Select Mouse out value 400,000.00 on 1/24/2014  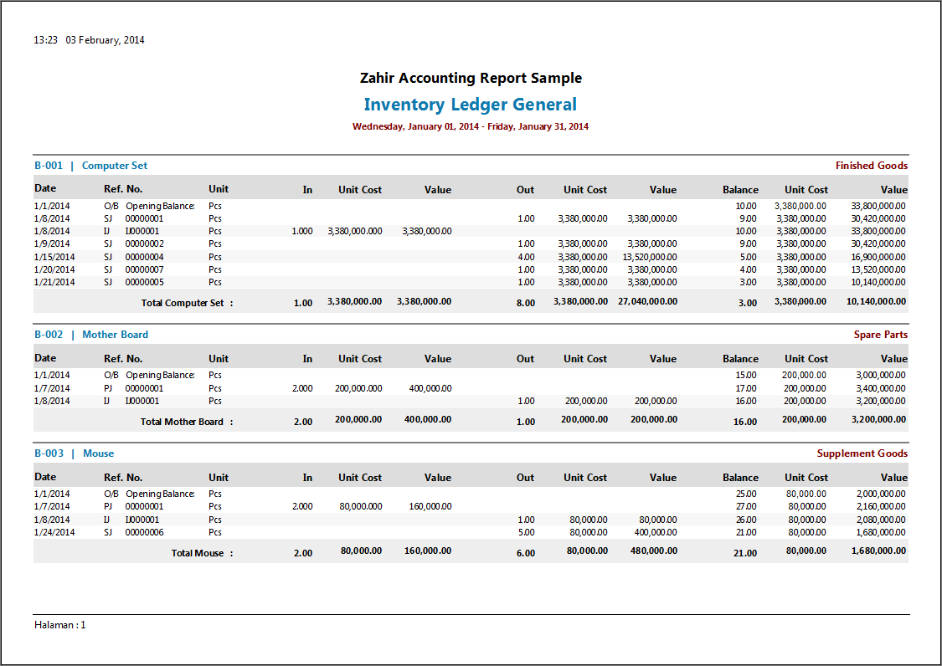click(x=656, y=533)
